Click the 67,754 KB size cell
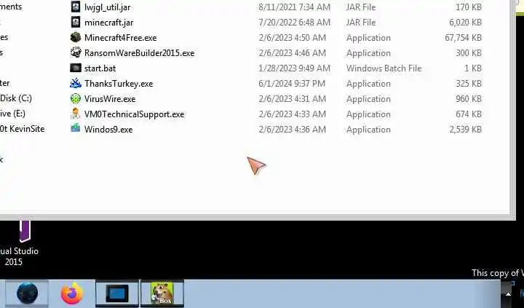 click(463, 38)
